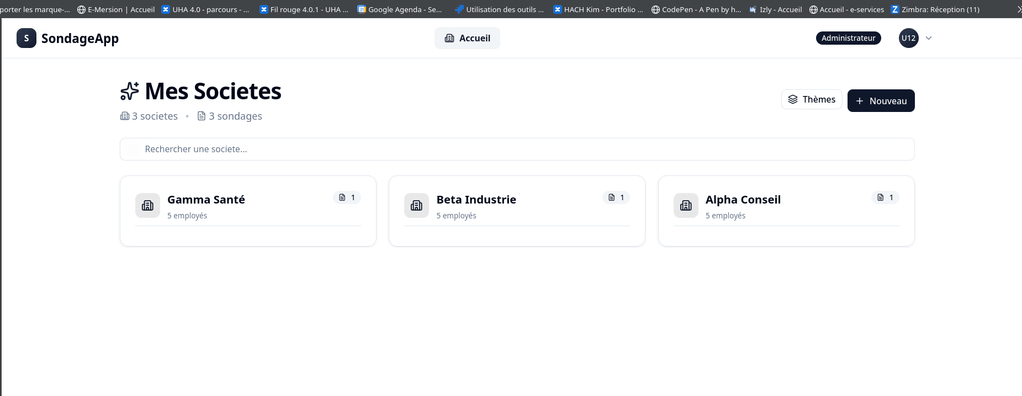This screenshot has height=396, width=1022.
Task: Click the Administrateur role badge
Action: point(848,38)
